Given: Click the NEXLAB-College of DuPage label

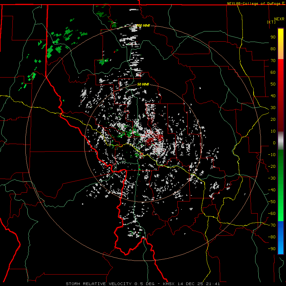Looking at the screenshot, I should (x=254, y=3).
